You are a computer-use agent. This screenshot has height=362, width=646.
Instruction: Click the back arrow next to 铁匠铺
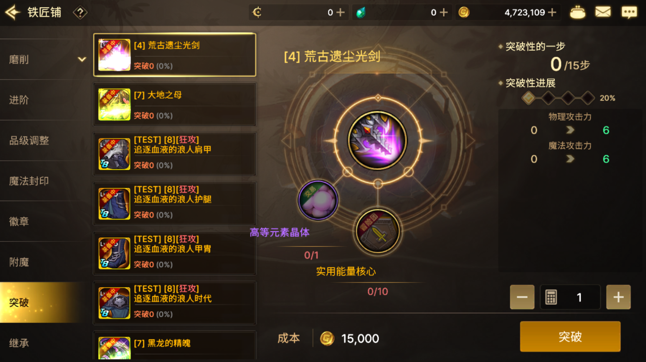tap(13, 13)
